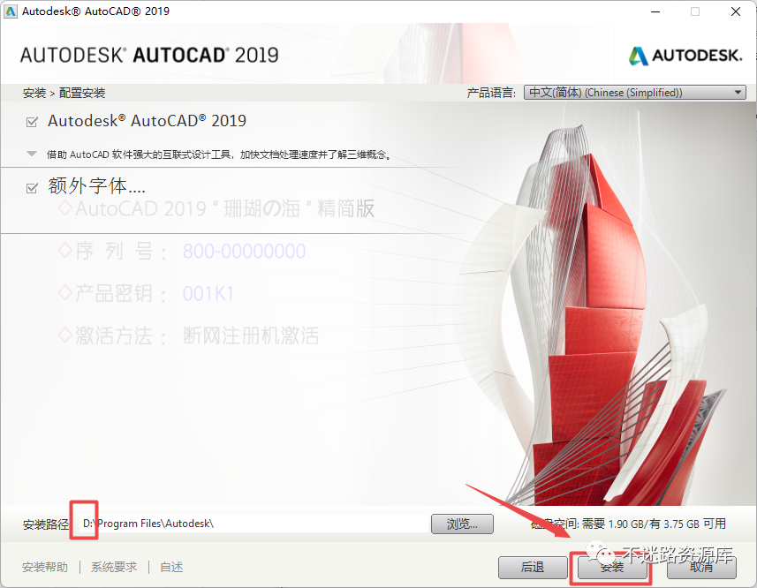Click the 配置安装 breadcrumb text

tap(82, 93)
